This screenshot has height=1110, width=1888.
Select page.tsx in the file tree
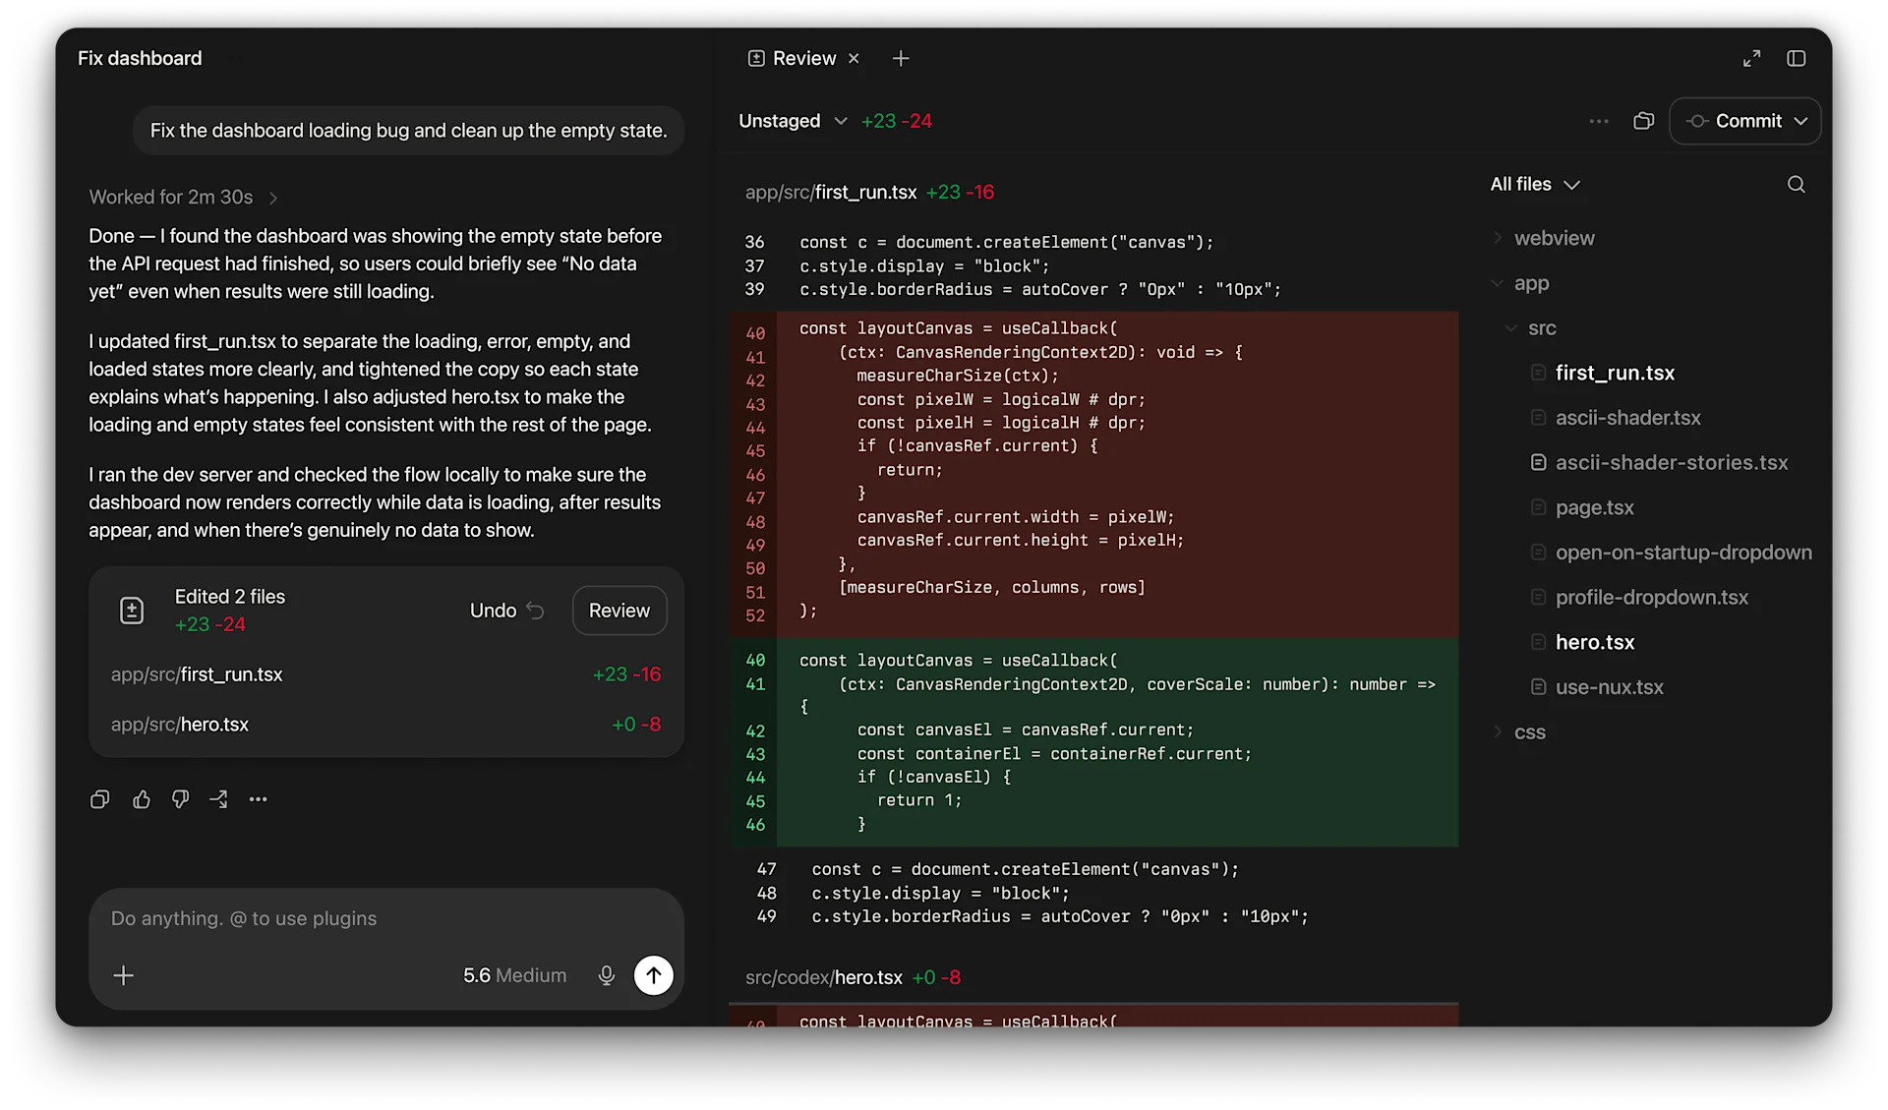click(1594, 507)
